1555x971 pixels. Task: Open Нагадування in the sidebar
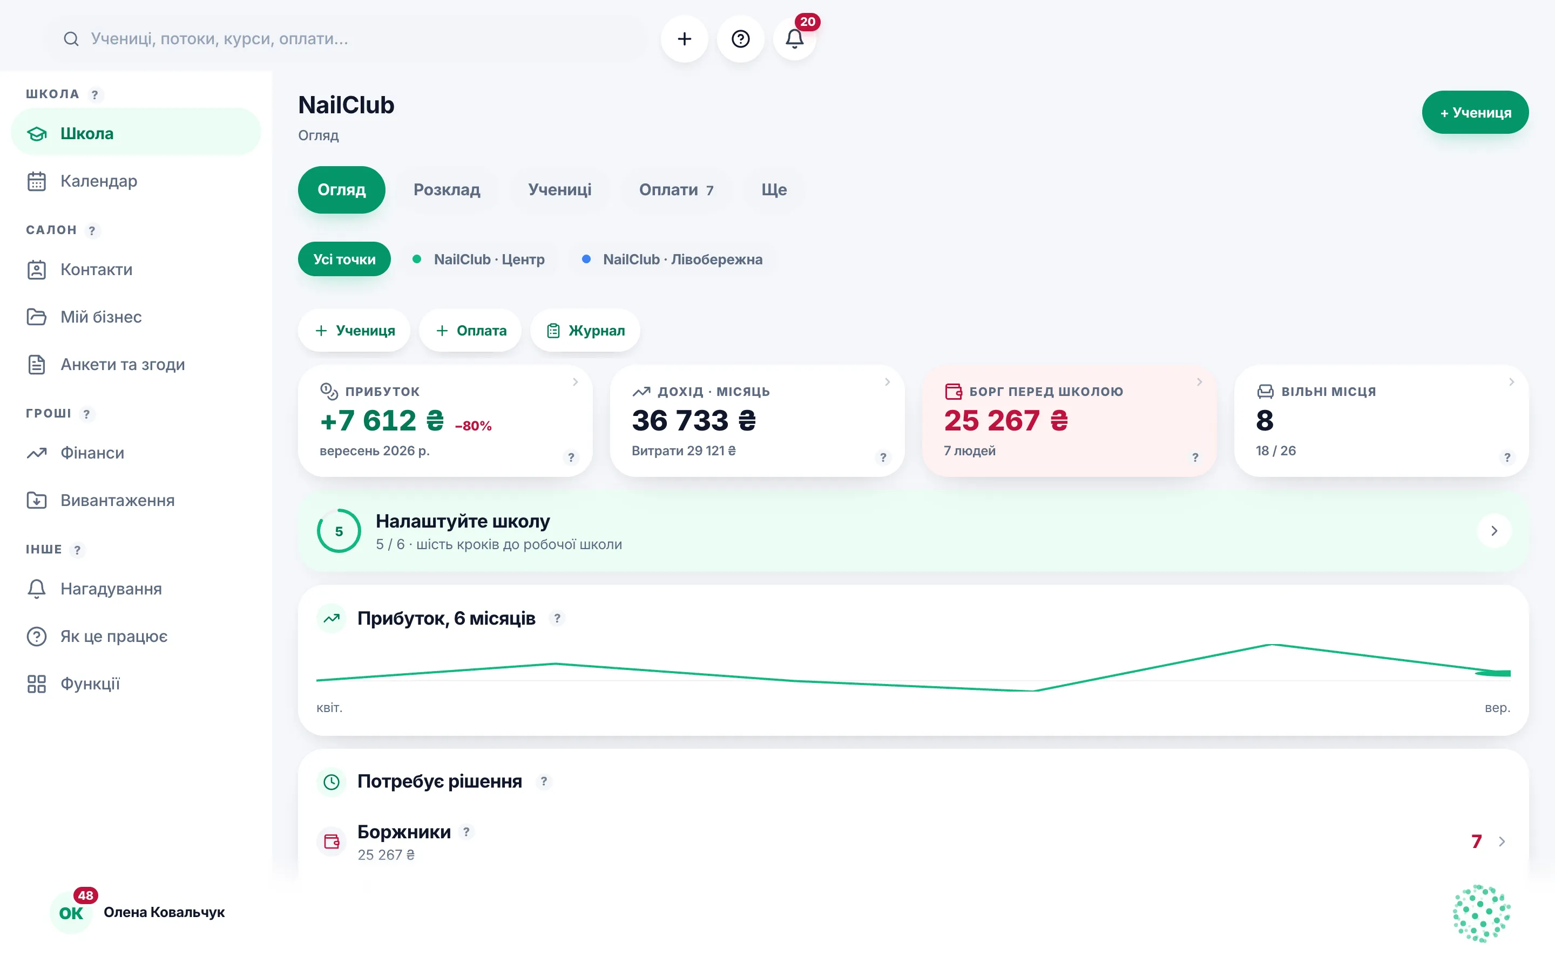[136, 589]
